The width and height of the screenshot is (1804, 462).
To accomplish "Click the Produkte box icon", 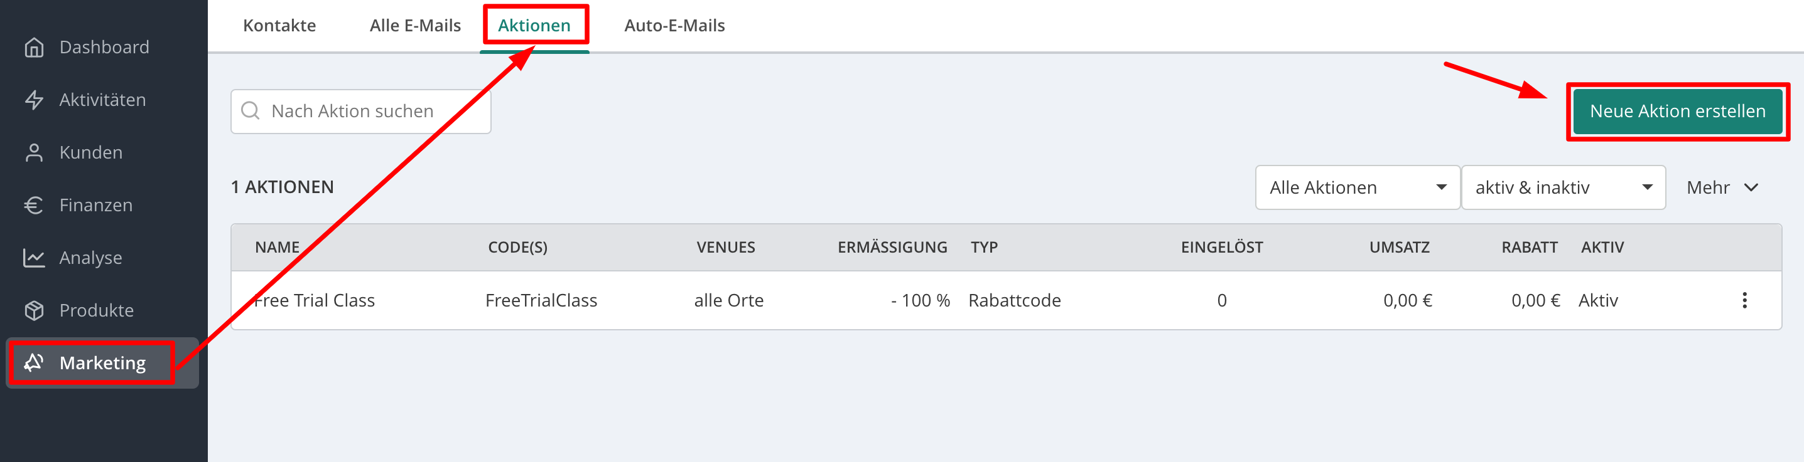I will click(34, 310).
